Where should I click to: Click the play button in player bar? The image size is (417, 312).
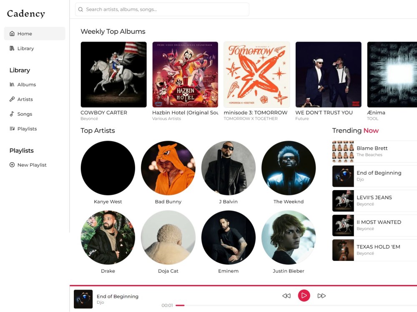click(x=304, y=295)
